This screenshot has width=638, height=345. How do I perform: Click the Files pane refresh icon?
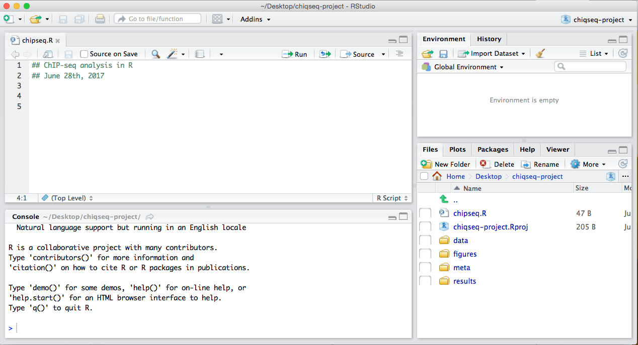[x=623, y=164]
